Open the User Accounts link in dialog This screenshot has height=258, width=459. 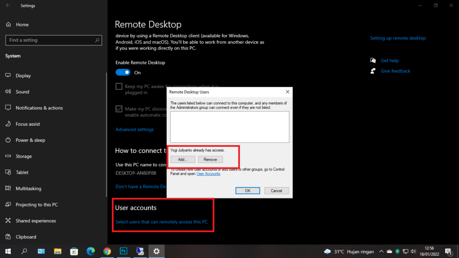point(208,174)
